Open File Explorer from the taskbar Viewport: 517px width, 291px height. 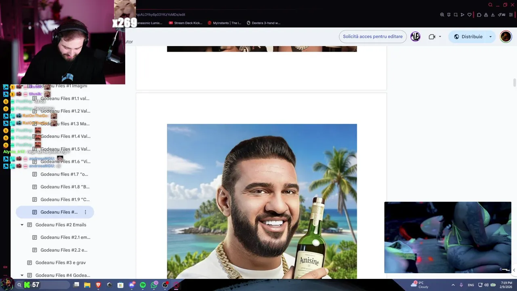[87, 285]
